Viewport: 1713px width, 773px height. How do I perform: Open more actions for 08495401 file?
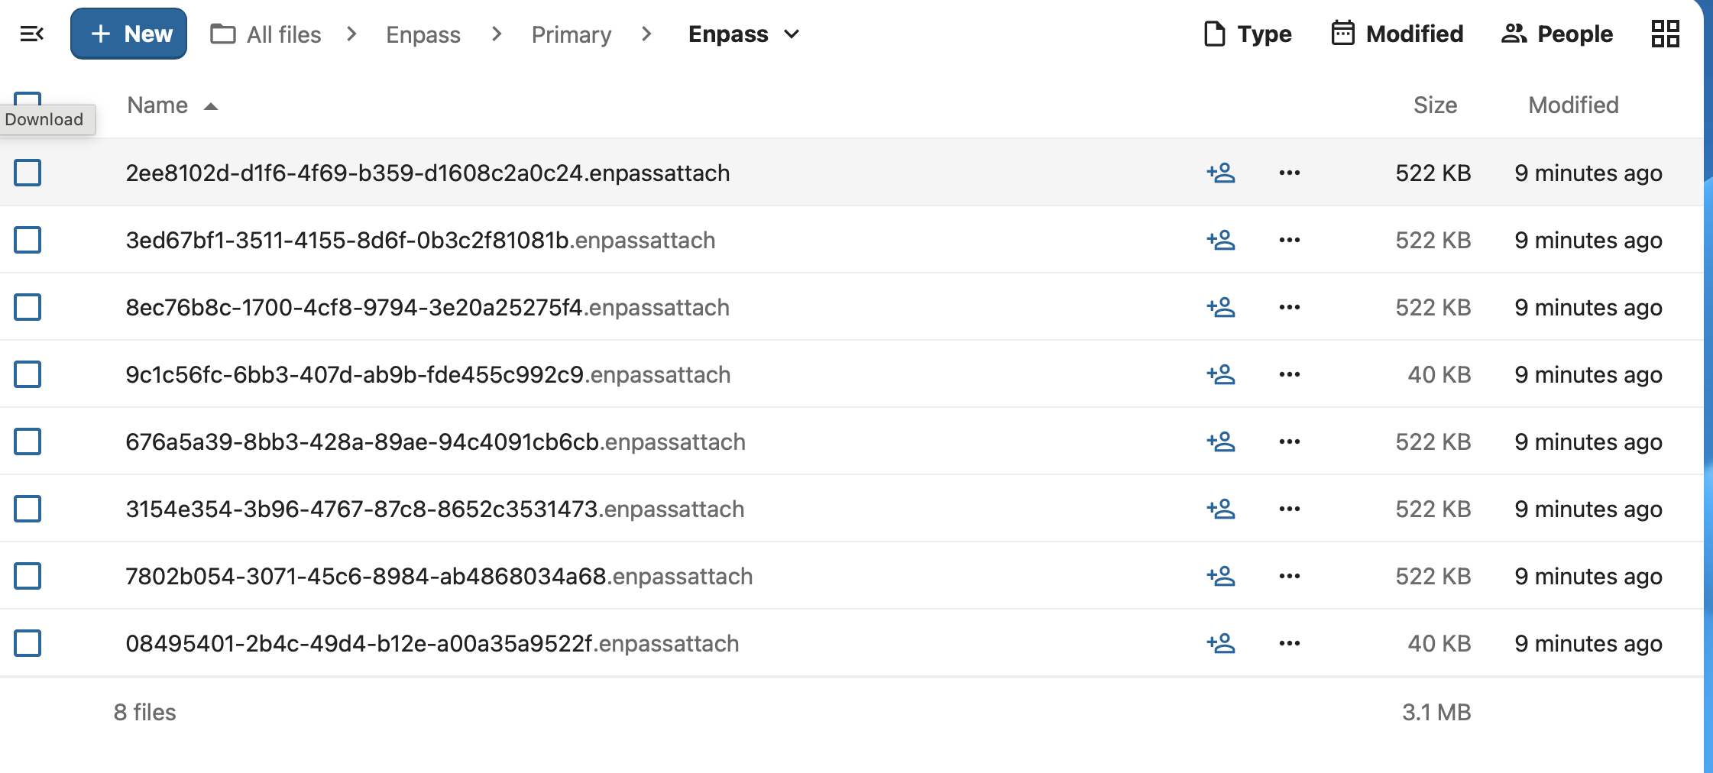pyautogui.click(x=1289, y=644)
